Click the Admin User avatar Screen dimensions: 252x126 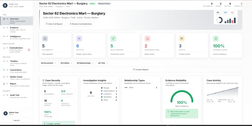point(5,113)
